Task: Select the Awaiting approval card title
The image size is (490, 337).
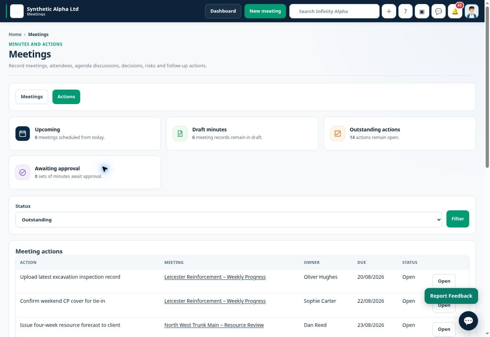Action: pyautogui.click(x=57, y=168)
